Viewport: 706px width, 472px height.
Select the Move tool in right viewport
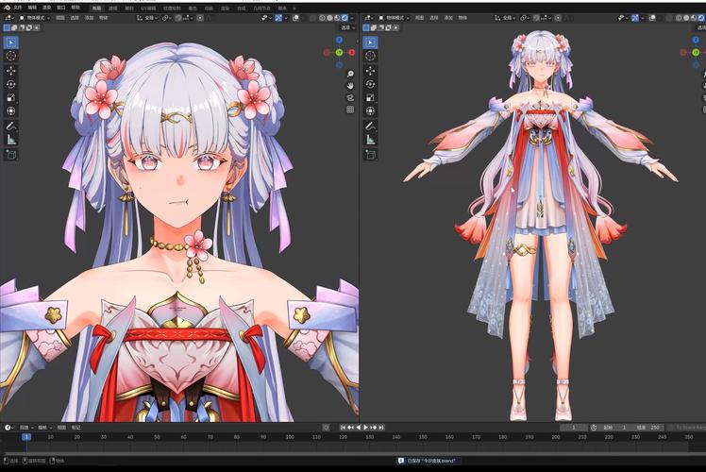[x=370, y=71]
